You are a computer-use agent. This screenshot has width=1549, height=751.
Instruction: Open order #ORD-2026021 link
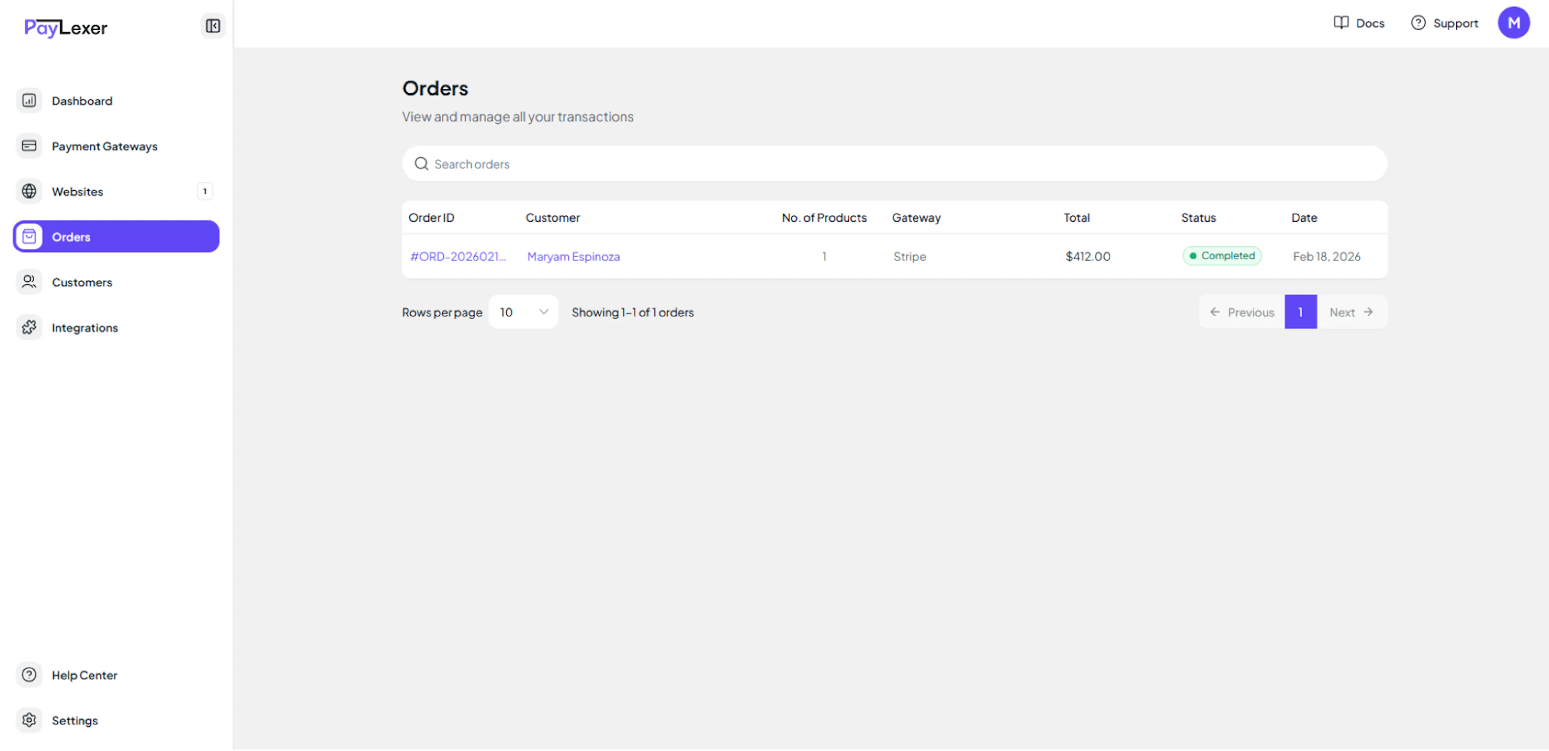click(x=457, y=256)
